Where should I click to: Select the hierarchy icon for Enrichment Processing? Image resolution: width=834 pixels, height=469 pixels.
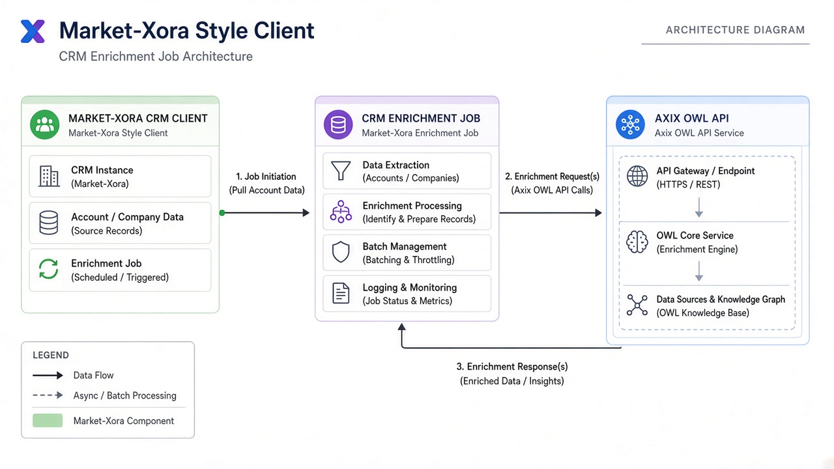pyautogui.click(x=341, y=212)
